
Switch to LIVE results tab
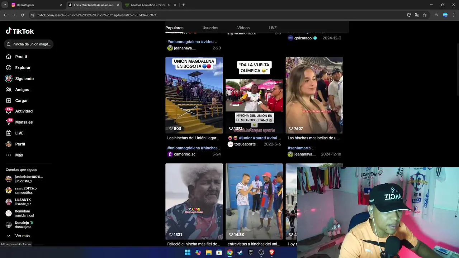[273, 28]
